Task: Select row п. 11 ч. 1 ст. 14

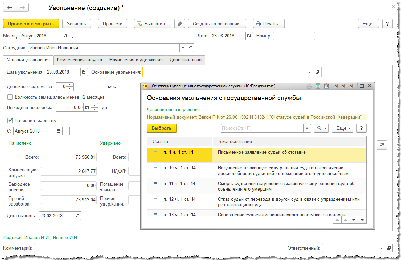Action: (256, 186)
